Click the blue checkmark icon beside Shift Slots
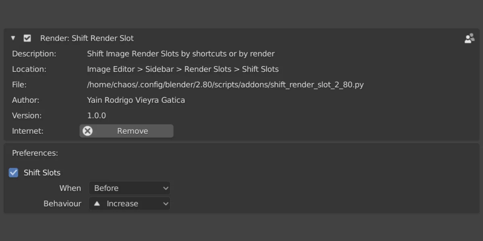This screenshot has width=483, height=241. tap(13, 172)
